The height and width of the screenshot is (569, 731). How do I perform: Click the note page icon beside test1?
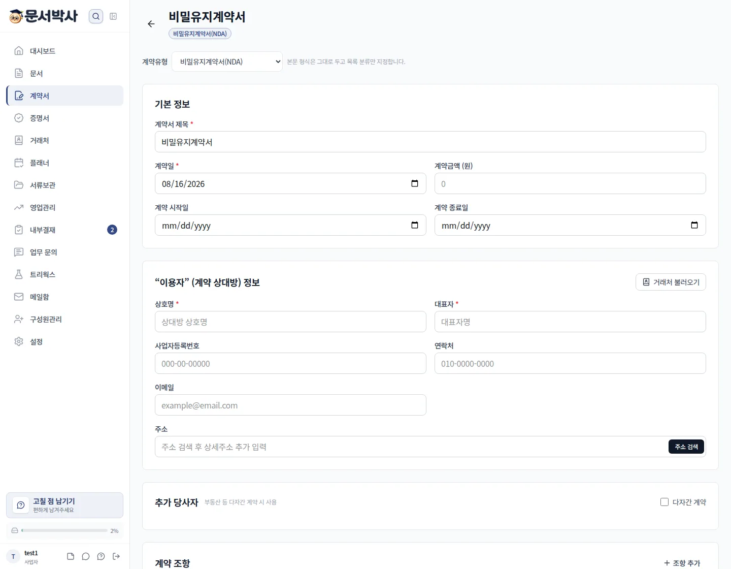(71, 556)
